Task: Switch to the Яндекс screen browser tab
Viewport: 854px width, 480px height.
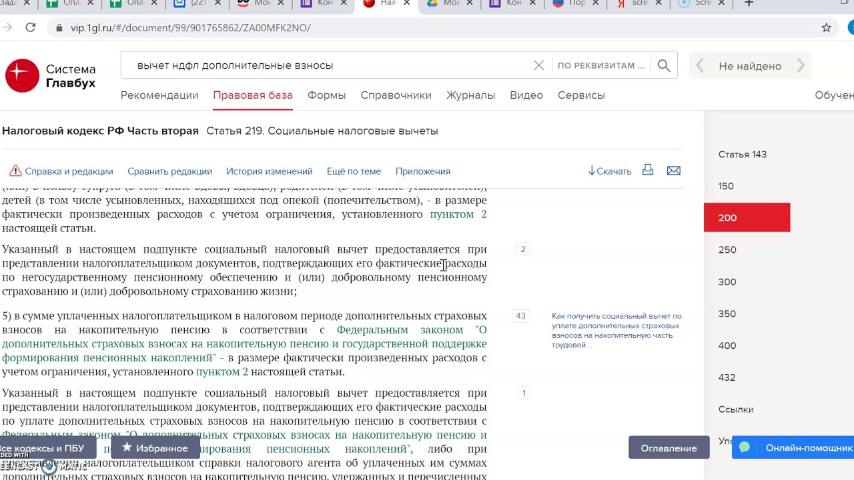Action: (638, 3)
